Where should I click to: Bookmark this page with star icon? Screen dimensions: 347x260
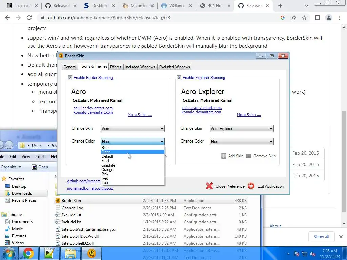(x=304, y=18)
